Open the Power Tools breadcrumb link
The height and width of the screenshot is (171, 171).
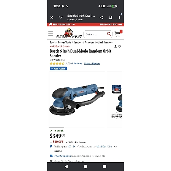click(x=65, y=43)
